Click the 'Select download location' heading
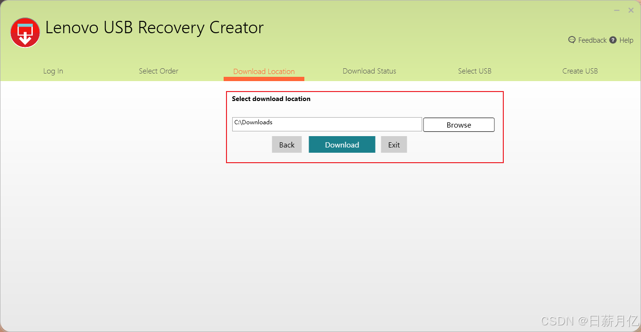Image resolution: width=641 pixels, height=332 pixels. 271,99
